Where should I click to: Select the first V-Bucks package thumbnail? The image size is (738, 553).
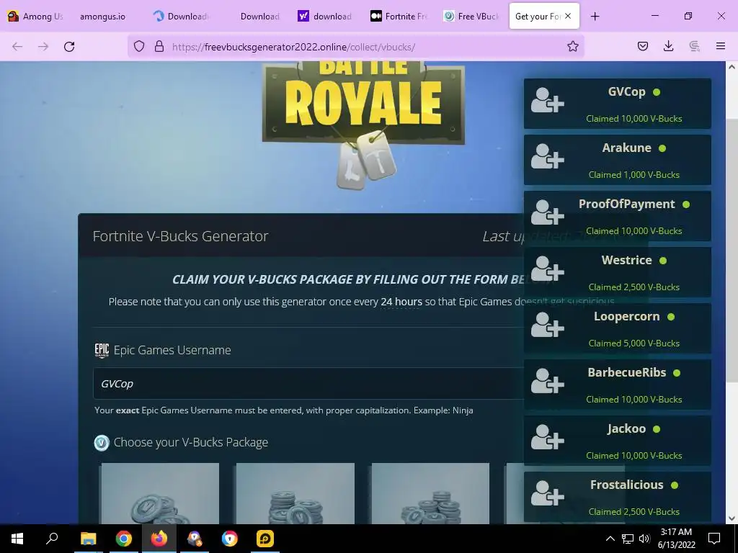click(160, 493)
